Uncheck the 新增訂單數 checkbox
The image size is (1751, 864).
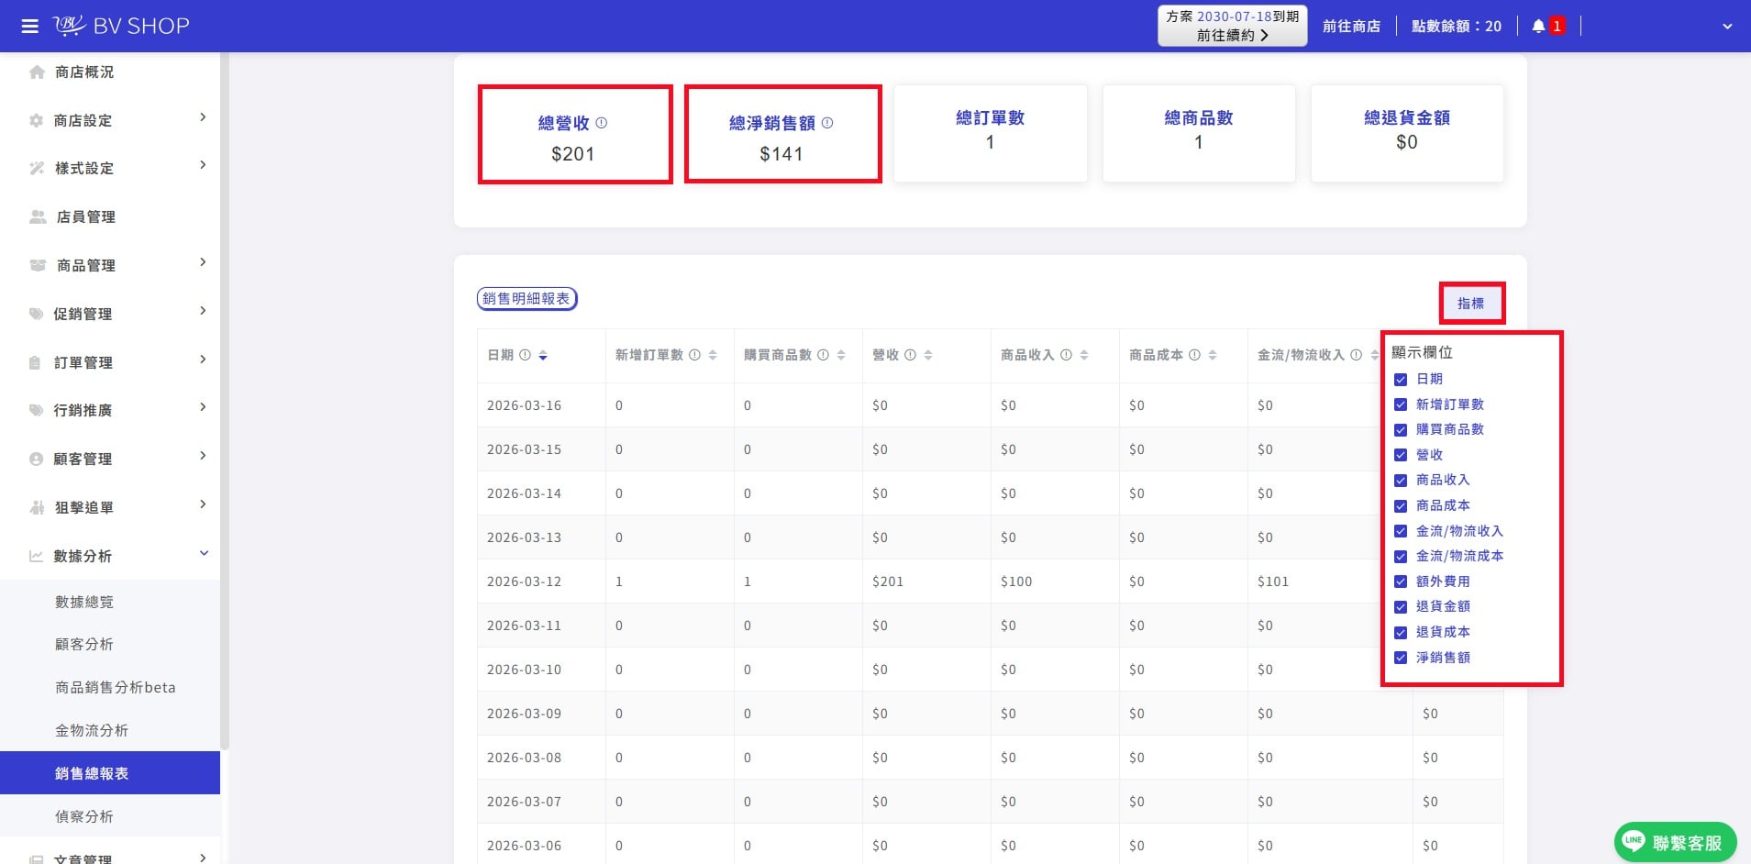[1401, 404]
